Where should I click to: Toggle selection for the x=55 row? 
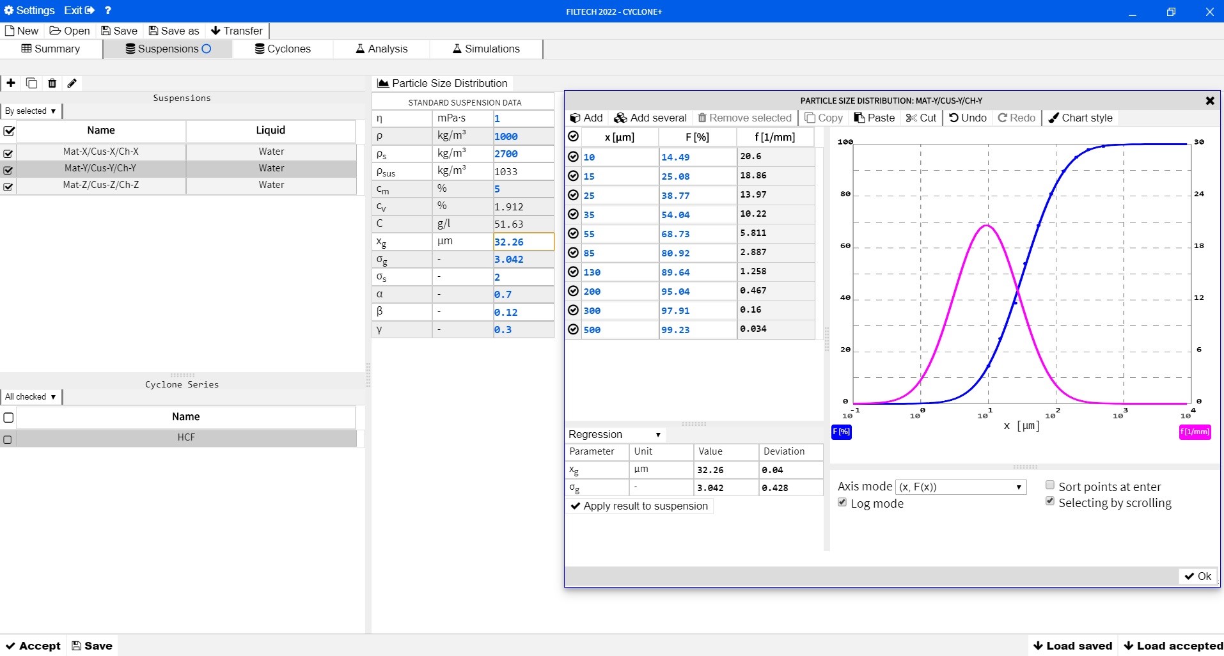(573, 233)
